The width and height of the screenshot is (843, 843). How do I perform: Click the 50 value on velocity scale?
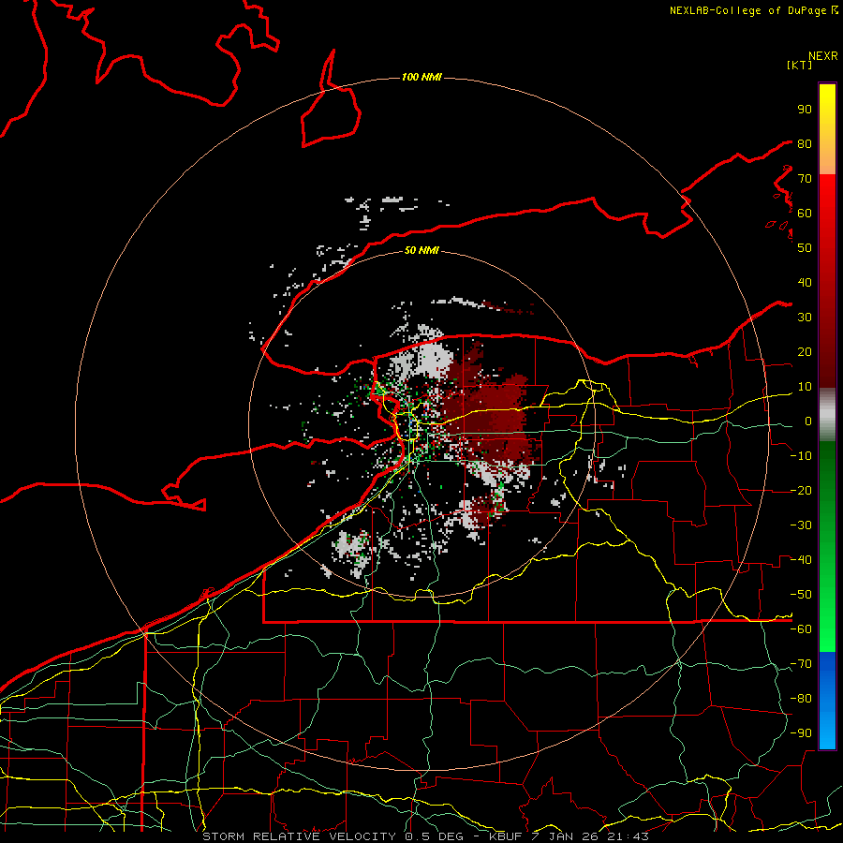click(x=805, y=248)
